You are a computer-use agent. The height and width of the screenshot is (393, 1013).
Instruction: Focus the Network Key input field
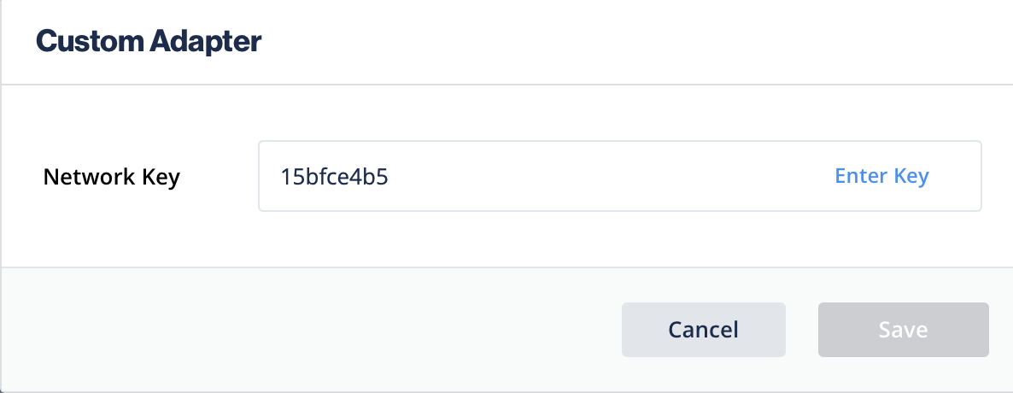coord(547,176)
